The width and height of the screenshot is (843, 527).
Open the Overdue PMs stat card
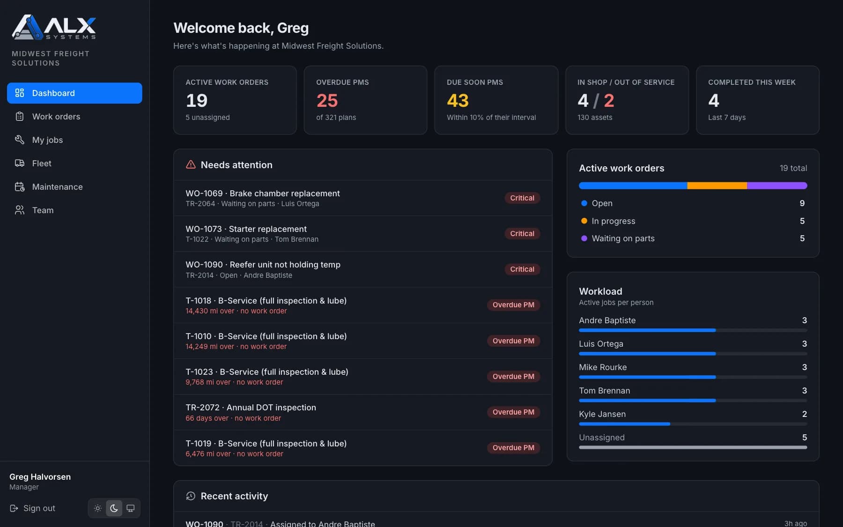click(365, 100)
